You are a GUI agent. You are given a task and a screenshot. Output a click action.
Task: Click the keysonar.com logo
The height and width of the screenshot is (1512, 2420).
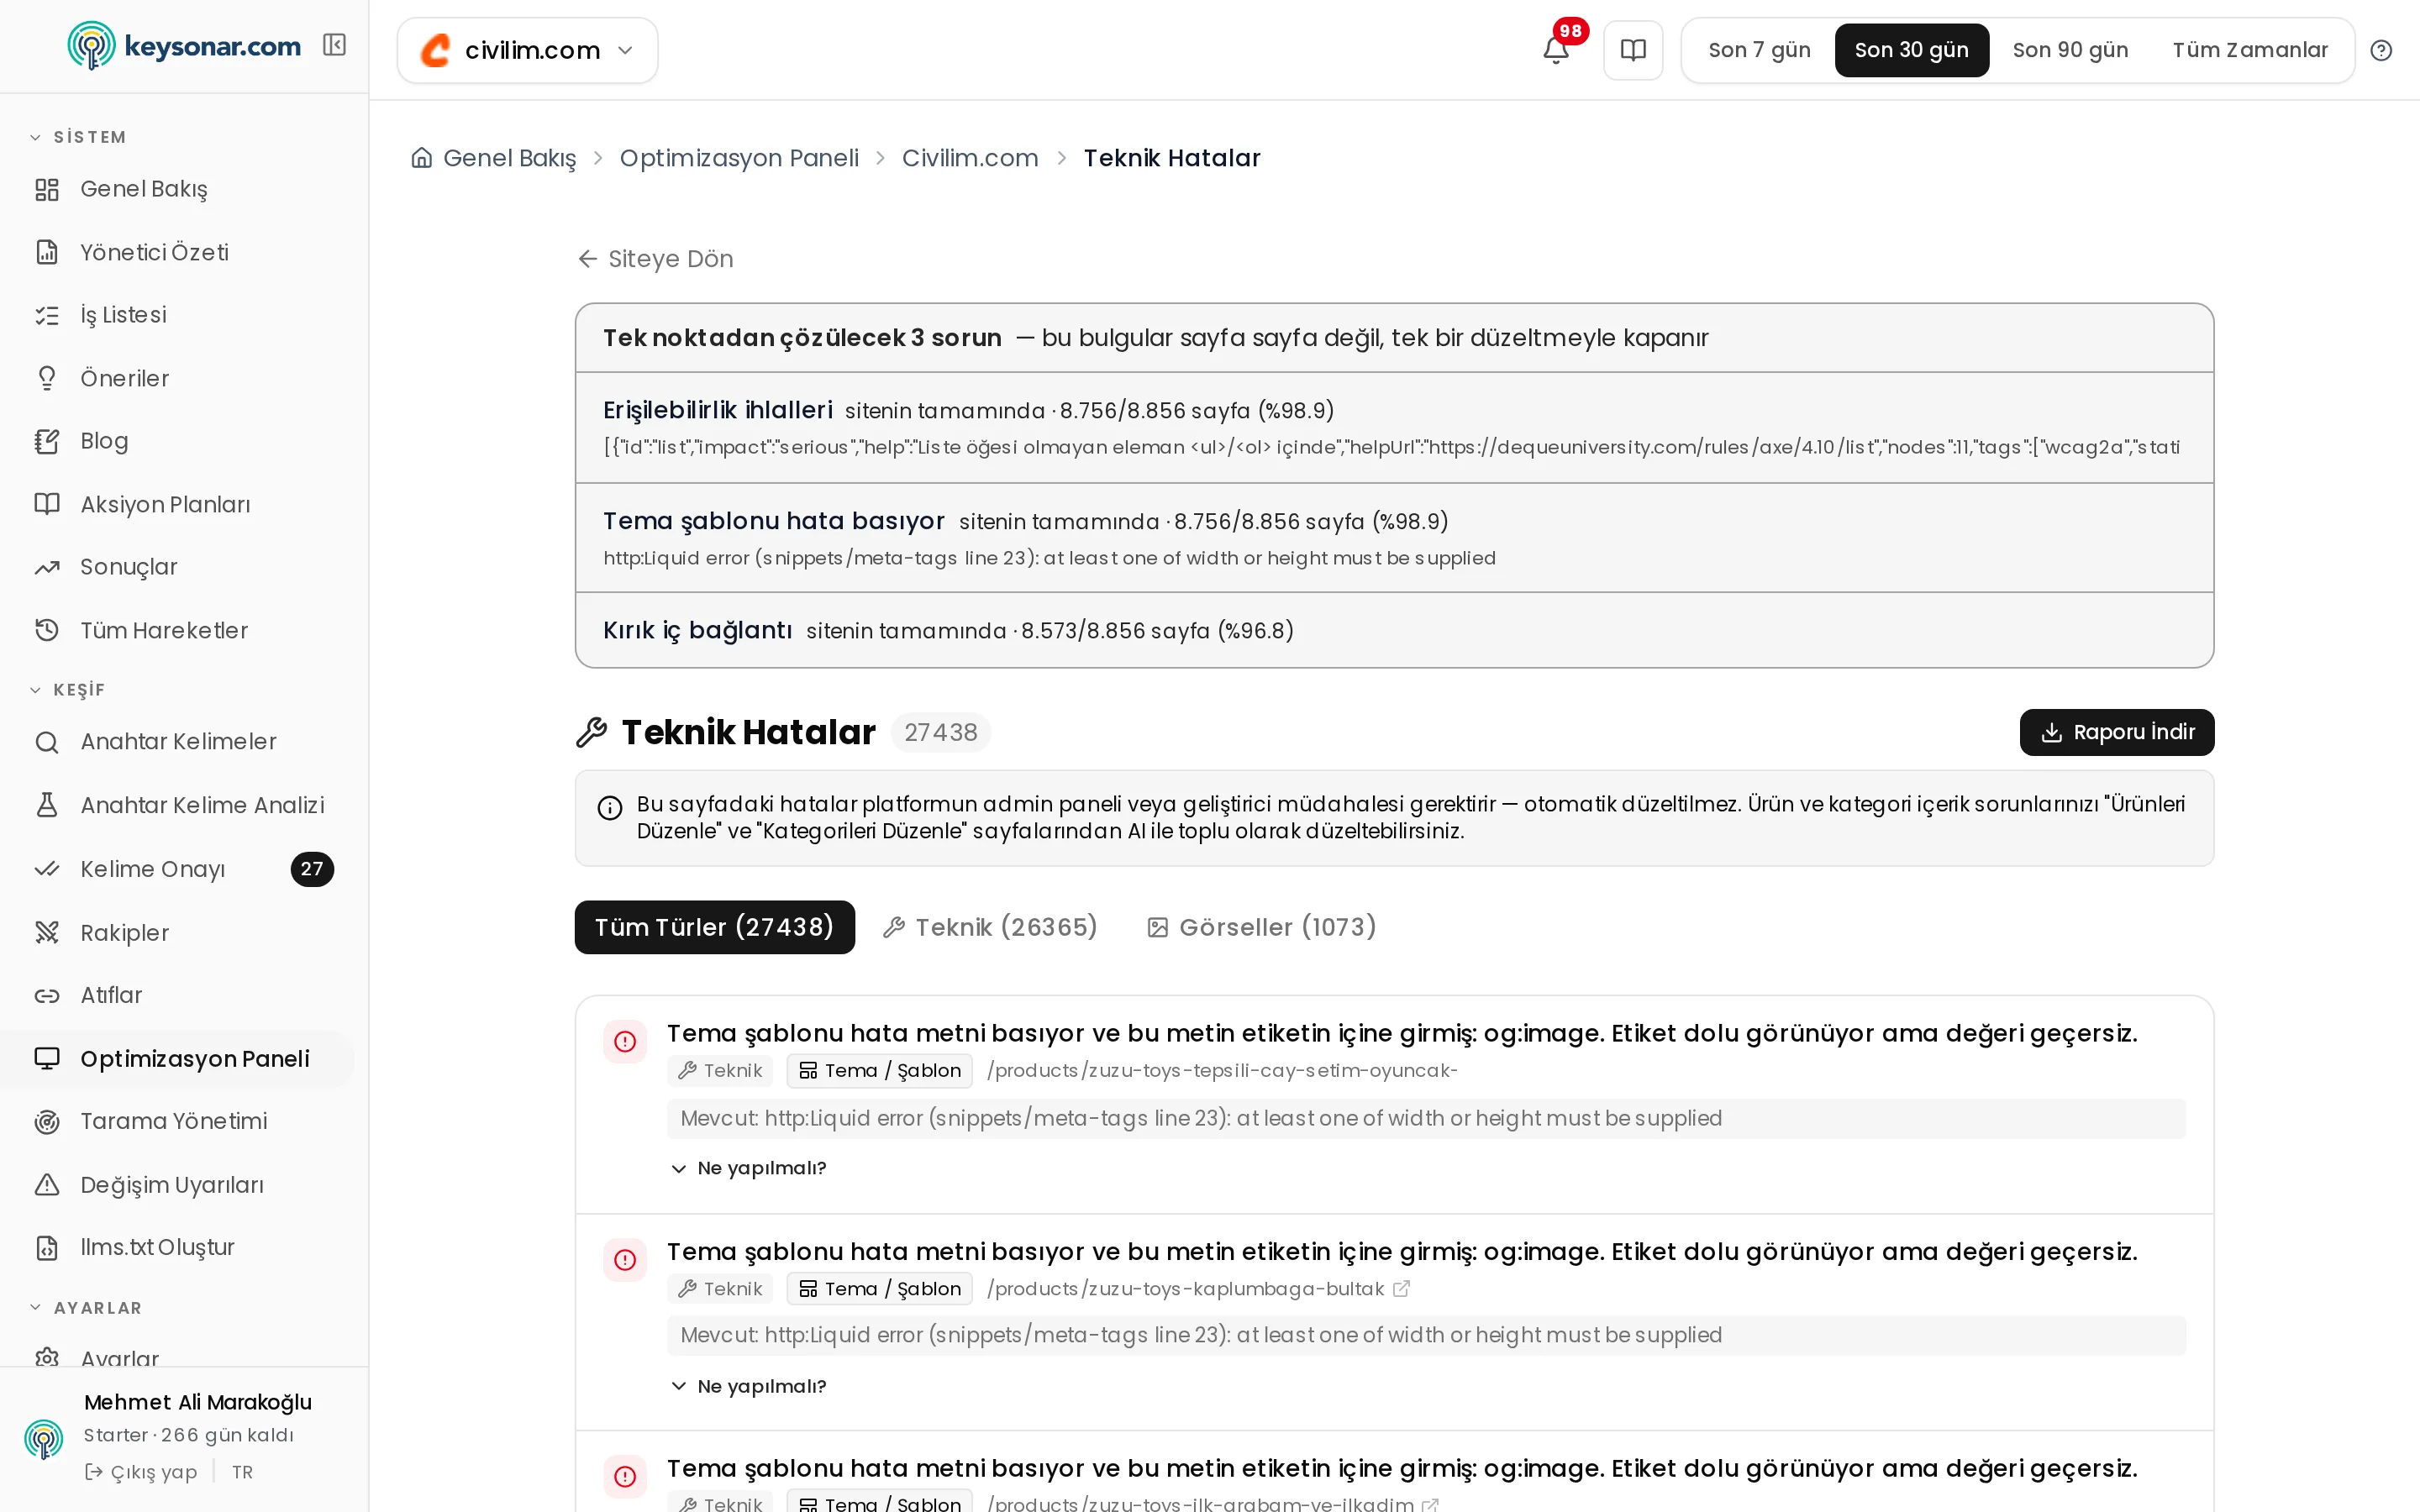184,46
